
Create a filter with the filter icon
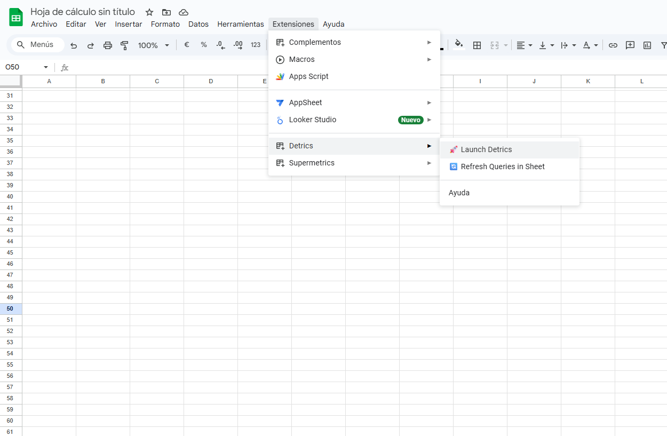(663, 45)
